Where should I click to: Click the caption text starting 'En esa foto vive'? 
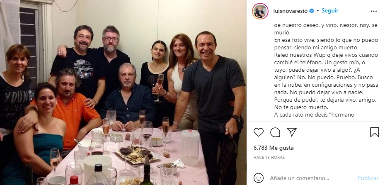coord(326,44)
